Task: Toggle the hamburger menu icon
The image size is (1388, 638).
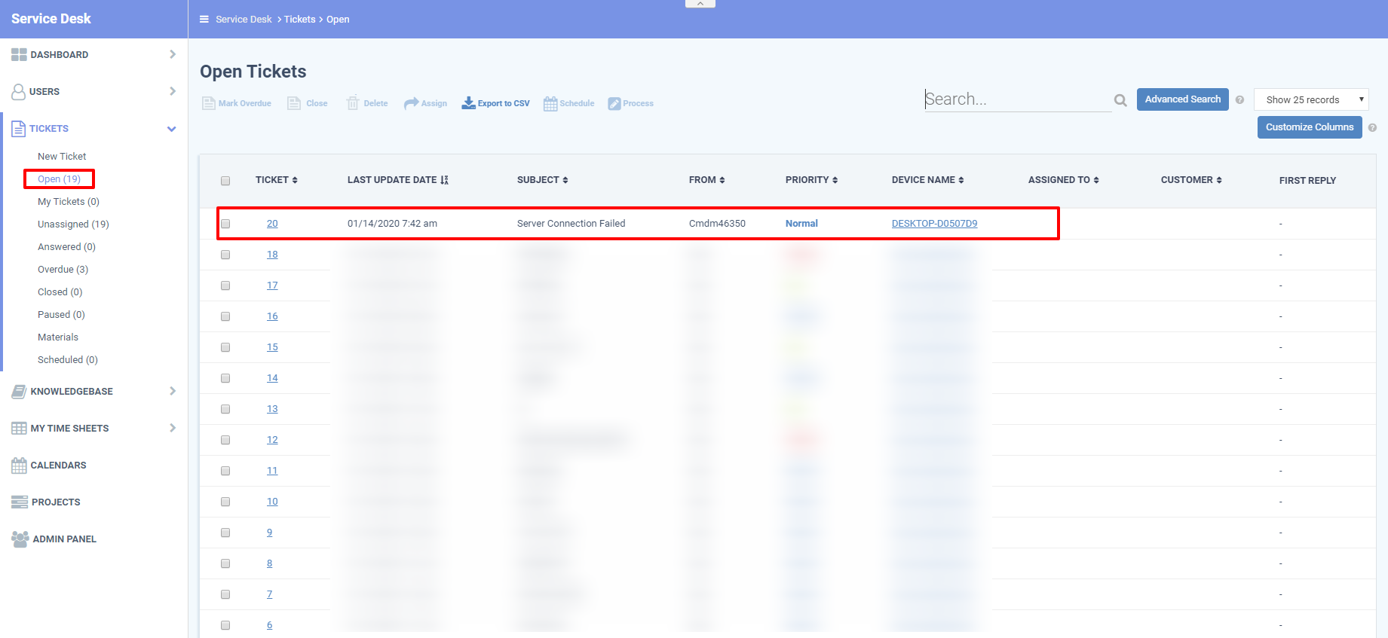Action: (204, 19)
